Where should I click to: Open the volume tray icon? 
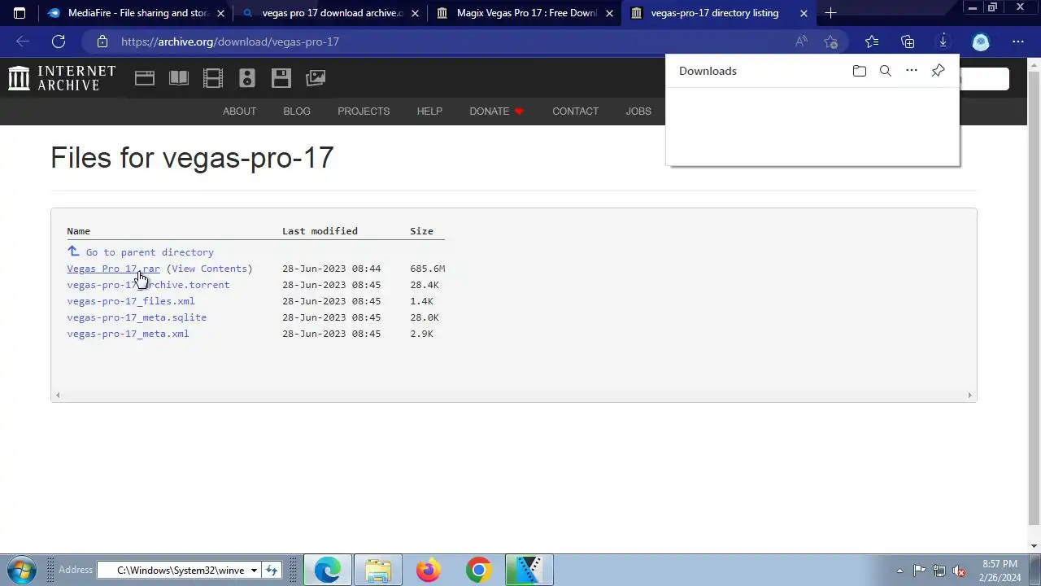(960, 571)
